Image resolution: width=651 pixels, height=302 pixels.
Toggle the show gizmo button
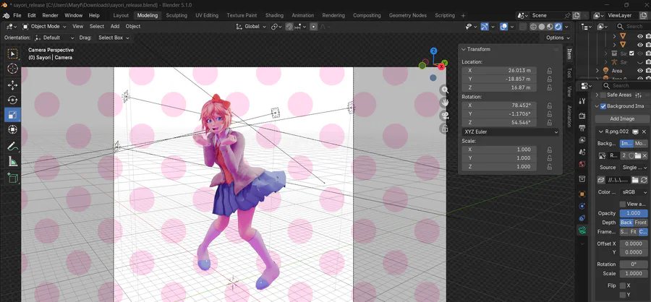485,27
